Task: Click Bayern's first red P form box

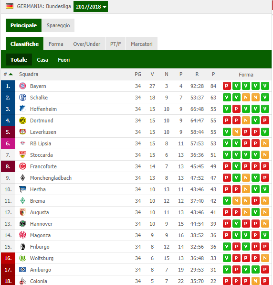Action: coord(227,86)
